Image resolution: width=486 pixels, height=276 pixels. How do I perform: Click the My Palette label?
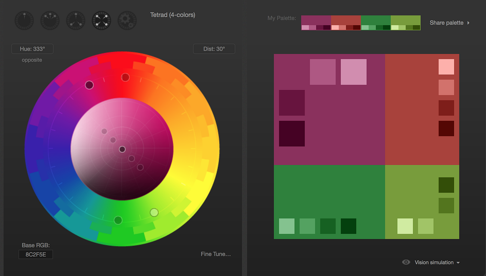click(x=281, y=18)
